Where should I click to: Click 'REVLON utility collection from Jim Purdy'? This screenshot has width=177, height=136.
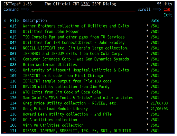(x=66, y=87)
